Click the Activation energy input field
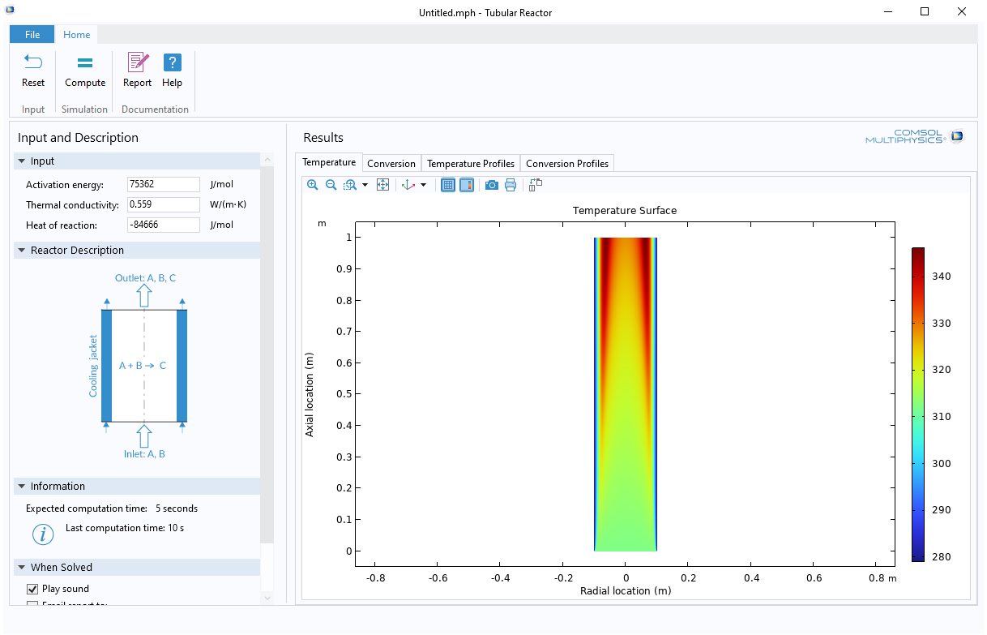Screen dimensions: 987x635 (x=163, y=184)
